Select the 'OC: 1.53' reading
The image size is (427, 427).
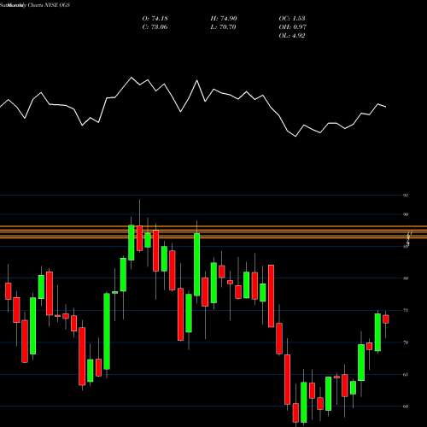pyautogui.click(x=292, y=19)
